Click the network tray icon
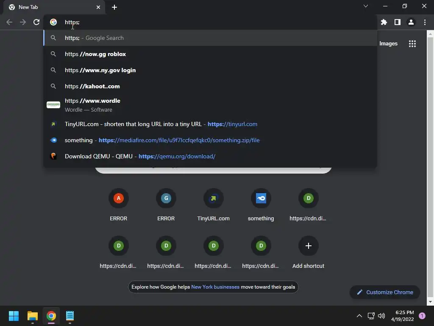The width and height of the screenshot is (434, 326). [x=371, y=316]
